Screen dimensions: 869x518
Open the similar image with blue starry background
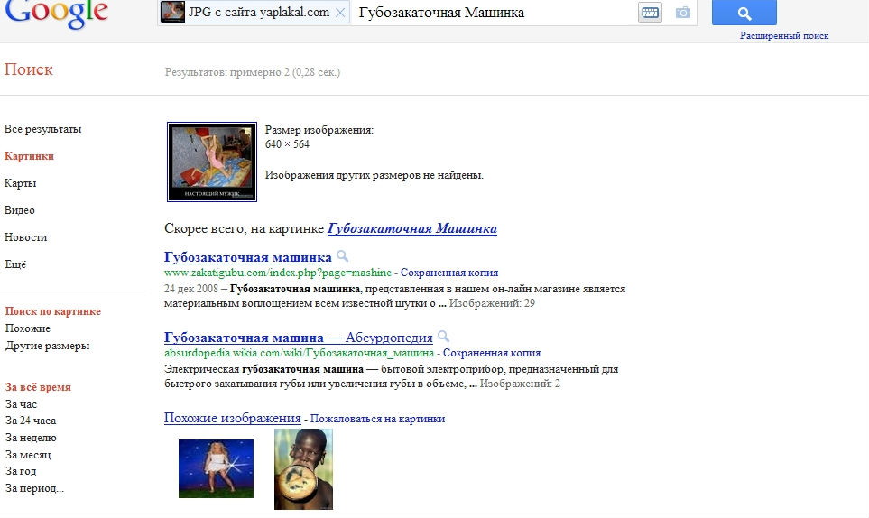click(x=217, y=468)
